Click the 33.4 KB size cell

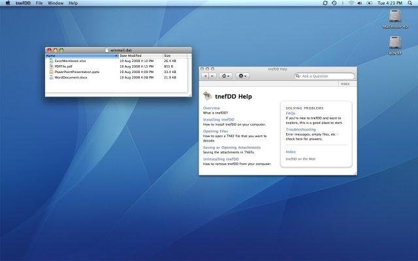170,72
